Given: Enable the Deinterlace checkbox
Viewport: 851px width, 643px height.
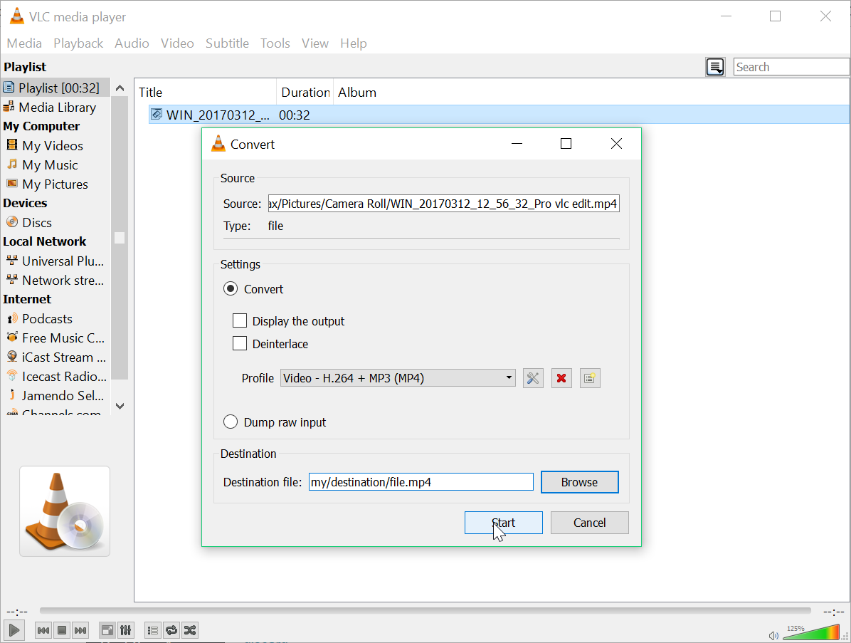Looking at the screenshot, I should pyautogui.click(x=239, y=344).
